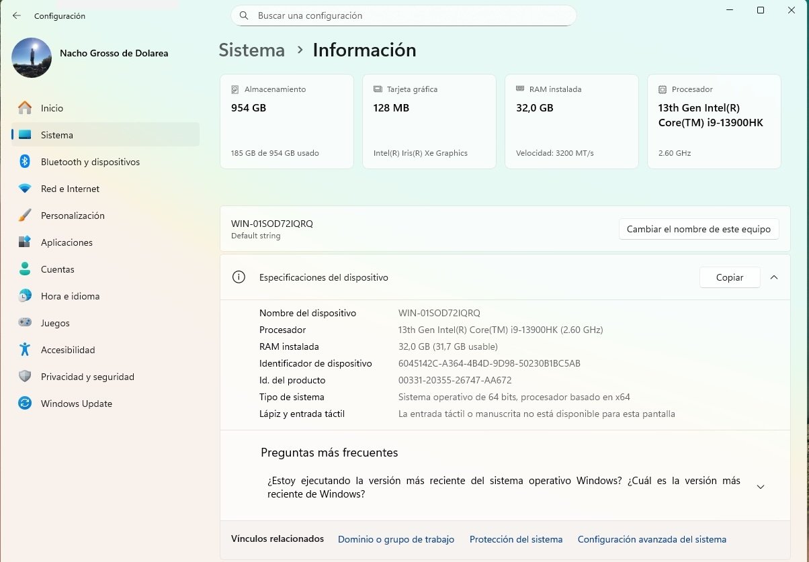
Task: Click the Bluetooth icon in sidebar
Action: (25, 162)
